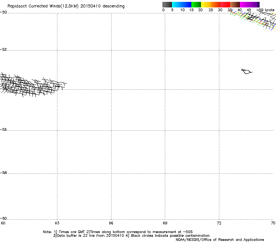
Task: Click the longitude label '63'
Action: tap(57, 223)
